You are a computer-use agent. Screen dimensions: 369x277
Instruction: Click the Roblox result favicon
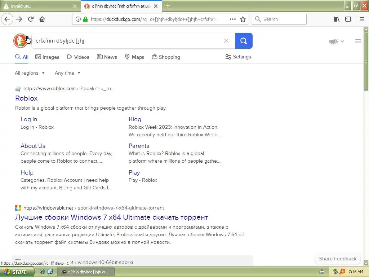[x=18, y=89]
